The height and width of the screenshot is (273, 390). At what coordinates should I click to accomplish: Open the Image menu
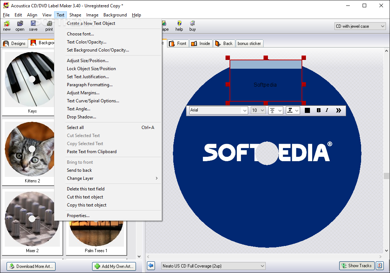point(92,15)
